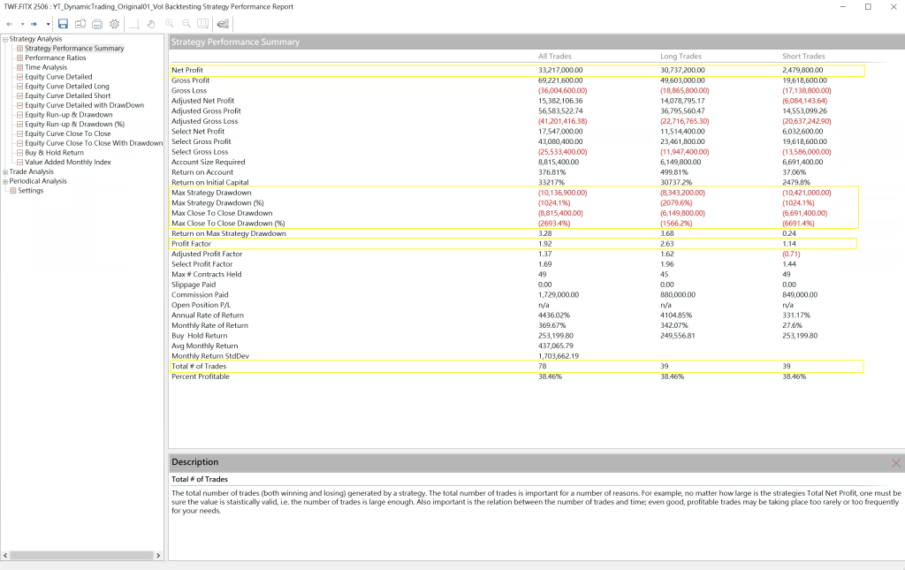This screenshot has width=905, height=570.
Task: Collapse the Strategy Analysis tree node
Action: pyautogui.click(x=5, y=39)
